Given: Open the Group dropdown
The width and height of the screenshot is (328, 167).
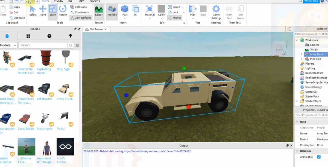Looking at the screenshot, I should click(x=175, y=7).
